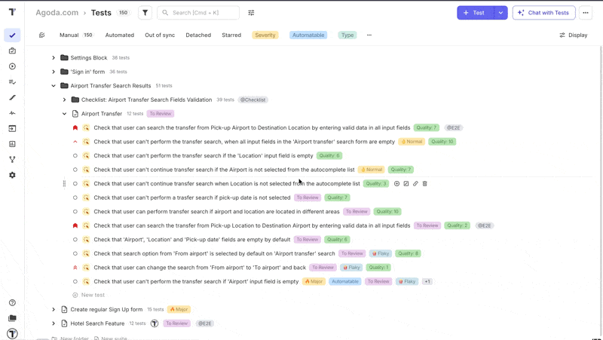Click the status circle of the 'Location' input field is empty test
603x340 pixels.
click(75, 156)
